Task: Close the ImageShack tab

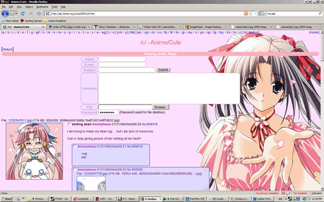Action: point(226,27)
